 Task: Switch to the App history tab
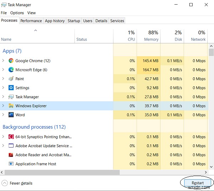click(x=55, y=21)
